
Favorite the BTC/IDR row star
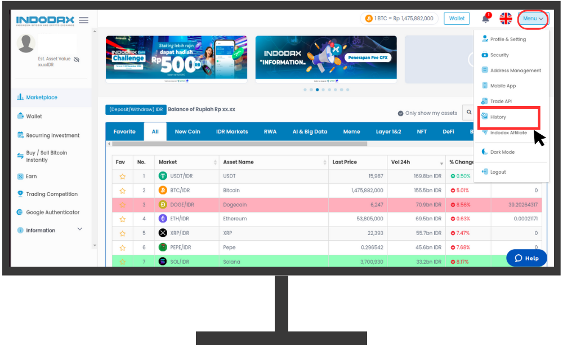pyautogui.click(x=122, y=191)
